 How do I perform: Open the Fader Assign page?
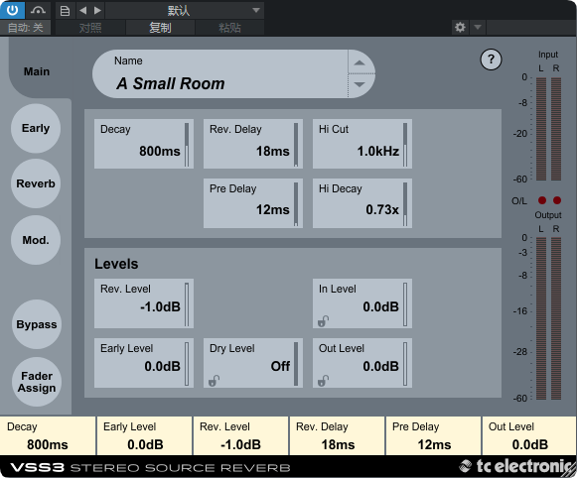click(x=37, y=382)
